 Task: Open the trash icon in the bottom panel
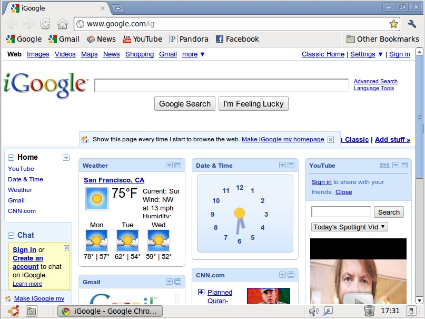[369, 311]
